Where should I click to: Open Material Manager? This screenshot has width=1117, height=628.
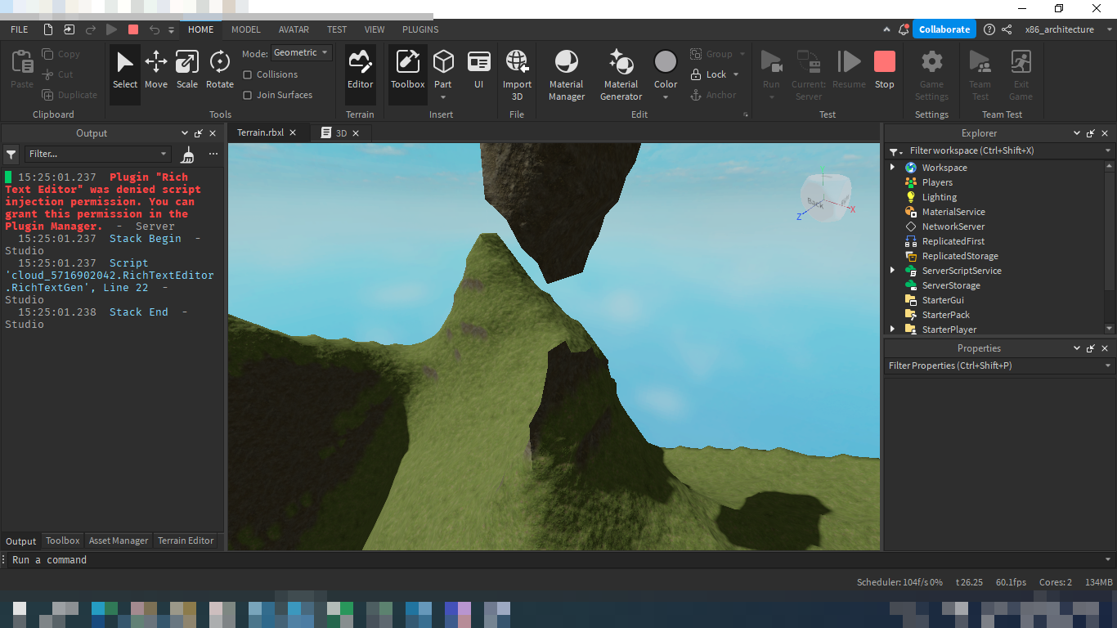click(x=567, y=74)
